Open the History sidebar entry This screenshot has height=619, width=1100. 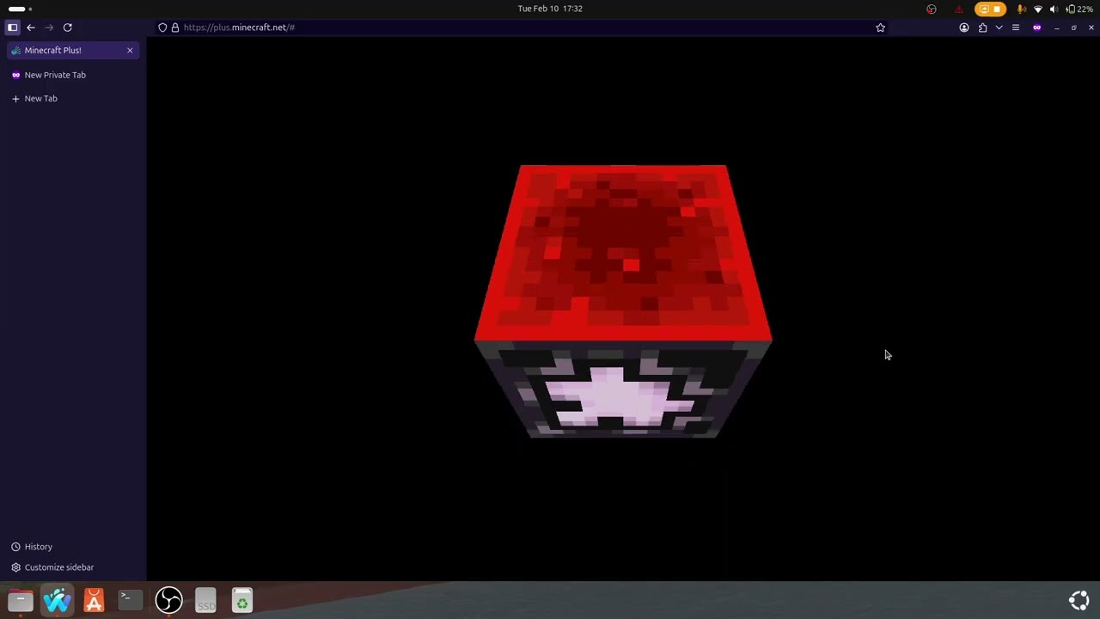[x=32, y=547]
